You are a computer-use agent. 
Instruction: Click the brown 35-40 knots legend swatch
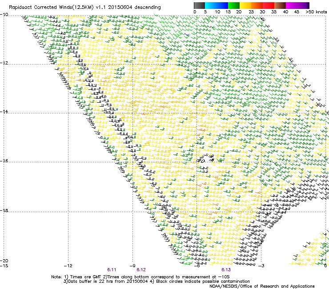click(x=280, y=5)
